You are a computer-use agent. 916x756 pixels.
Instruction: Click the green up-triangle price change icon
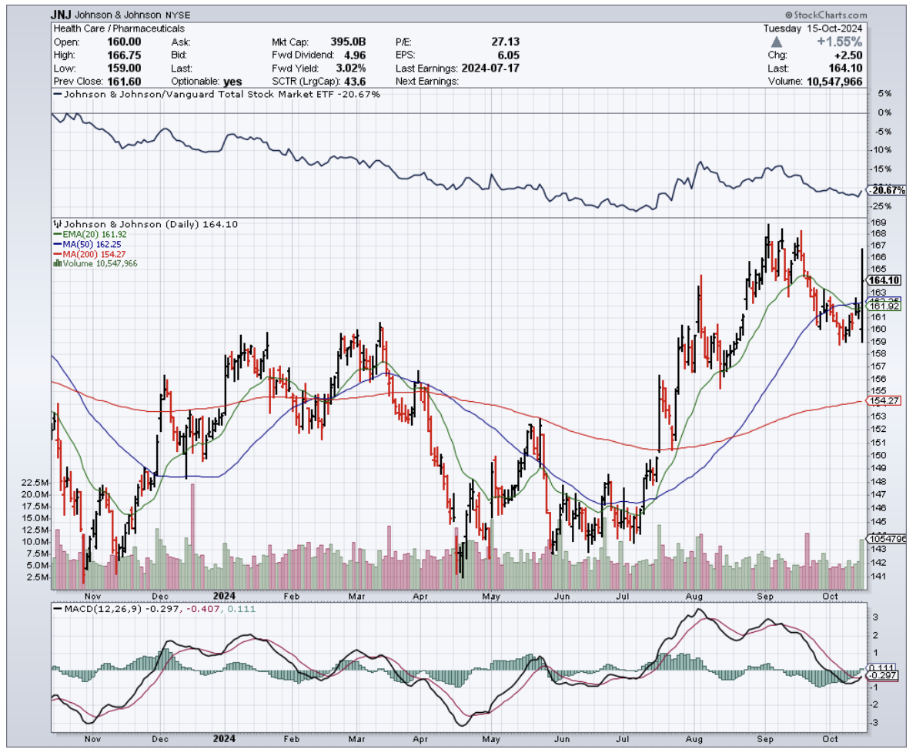pos(776,42)
